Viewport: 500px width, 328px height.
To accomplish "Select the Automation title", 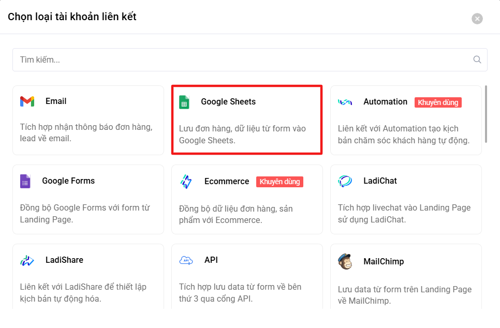I will coord(385,102).
